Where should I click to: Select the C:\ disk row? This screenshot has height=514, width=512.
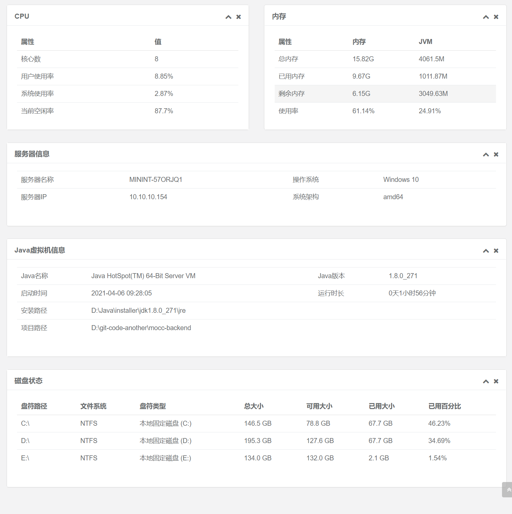[x=233, y=423]
